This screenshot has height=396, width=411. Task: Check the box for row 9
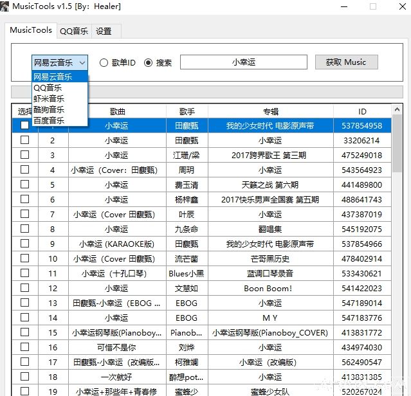click(x=24, y=243)
